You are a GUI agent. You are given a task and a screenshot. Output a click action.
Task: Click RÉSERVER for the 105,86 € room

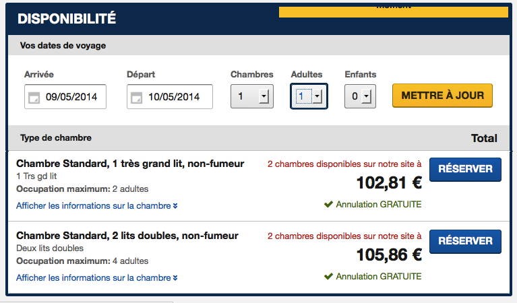click(465, 241)
